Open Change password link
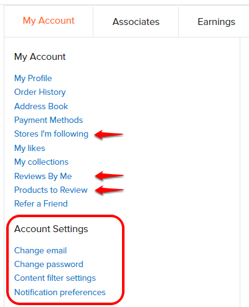This screenshot has height=307, width=249. click(x=49, y=265)
